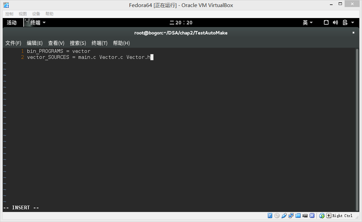Click the optical drive status icon
The image size is (362, 222).
(277, 215)
